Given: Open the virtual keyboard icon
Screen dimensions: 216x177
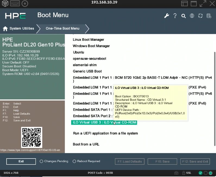Looking at the screenshot, I should point(15,4).
